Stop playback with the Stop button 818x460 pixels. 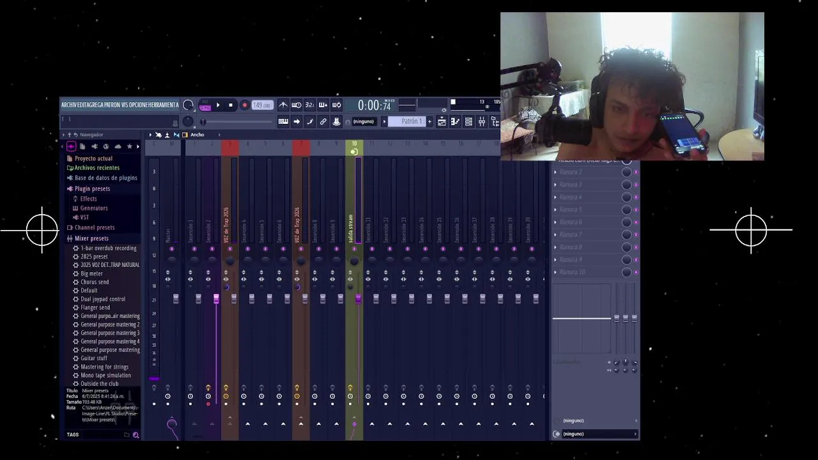(231, 105)
